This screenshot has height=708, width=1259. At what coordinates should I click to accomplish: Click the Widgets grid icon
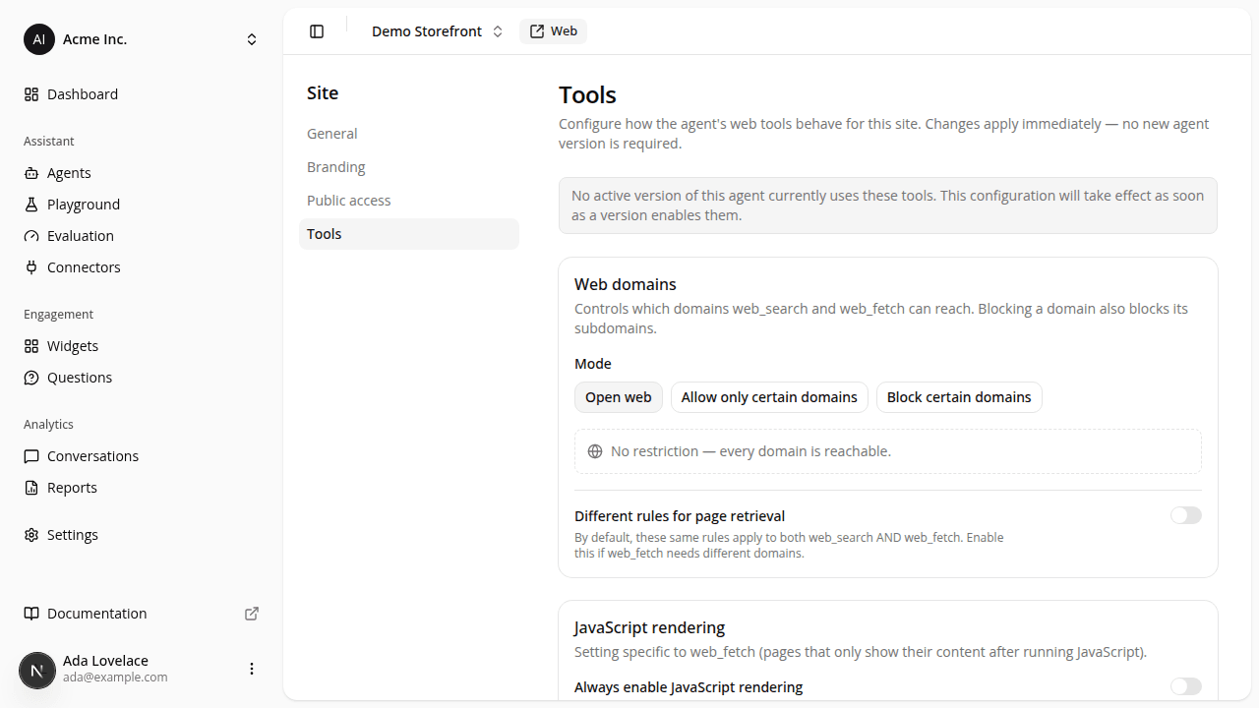coord(31,346)
